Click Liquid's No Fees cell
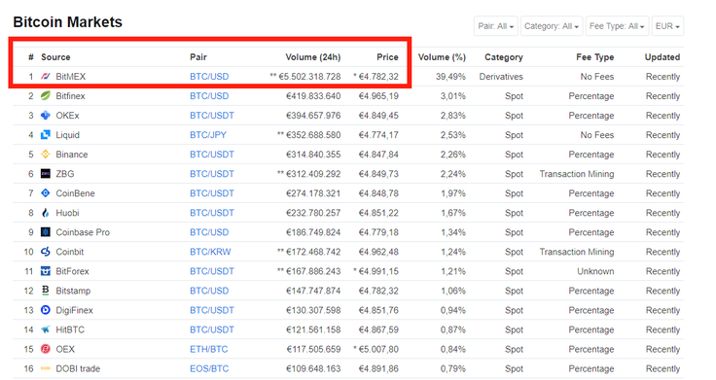716x380 pixels. [596, 134]
